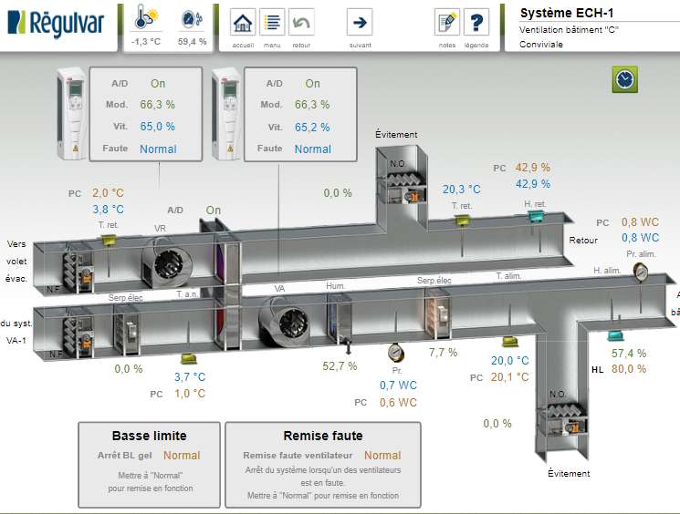Click the green clock schedule icon
This screenshot has height=514, width=680.
click(x=624, y=79)
